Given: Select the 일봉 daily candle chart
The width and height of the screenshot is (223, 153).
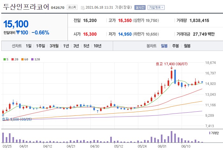Looking at the screenshot, I should pyautogui.click(x=164, y=46).
